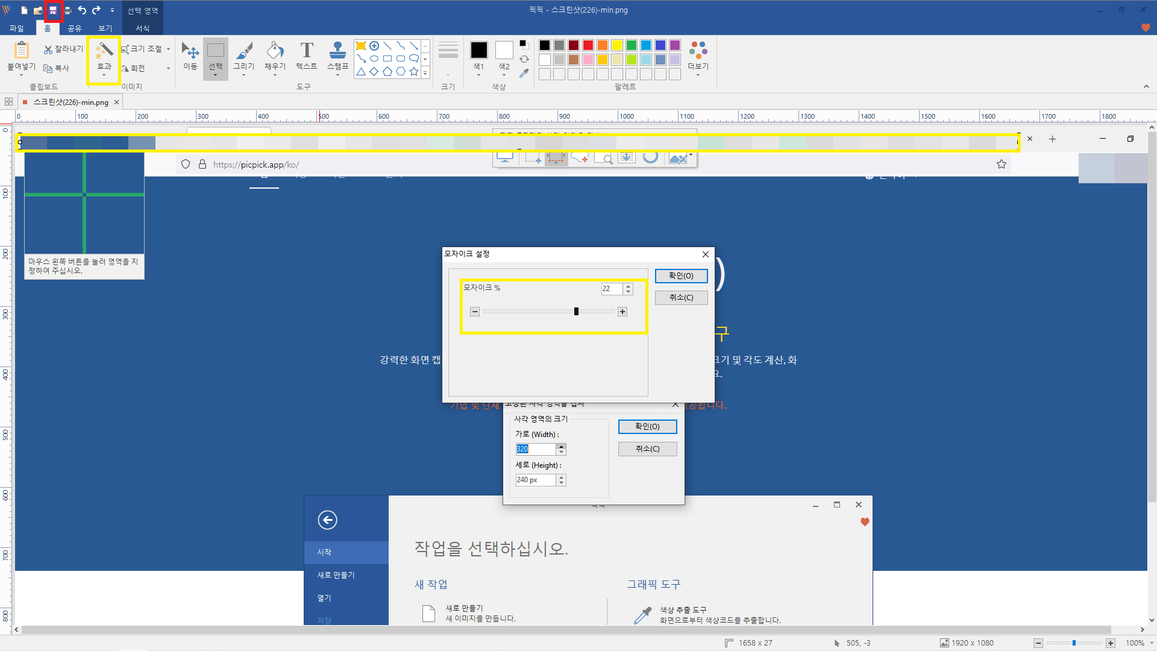Image resolution: width=1157 pixels, height=651 pixels.
Task: Select the star shape in shapes gallery
Action: pos(413,71)
